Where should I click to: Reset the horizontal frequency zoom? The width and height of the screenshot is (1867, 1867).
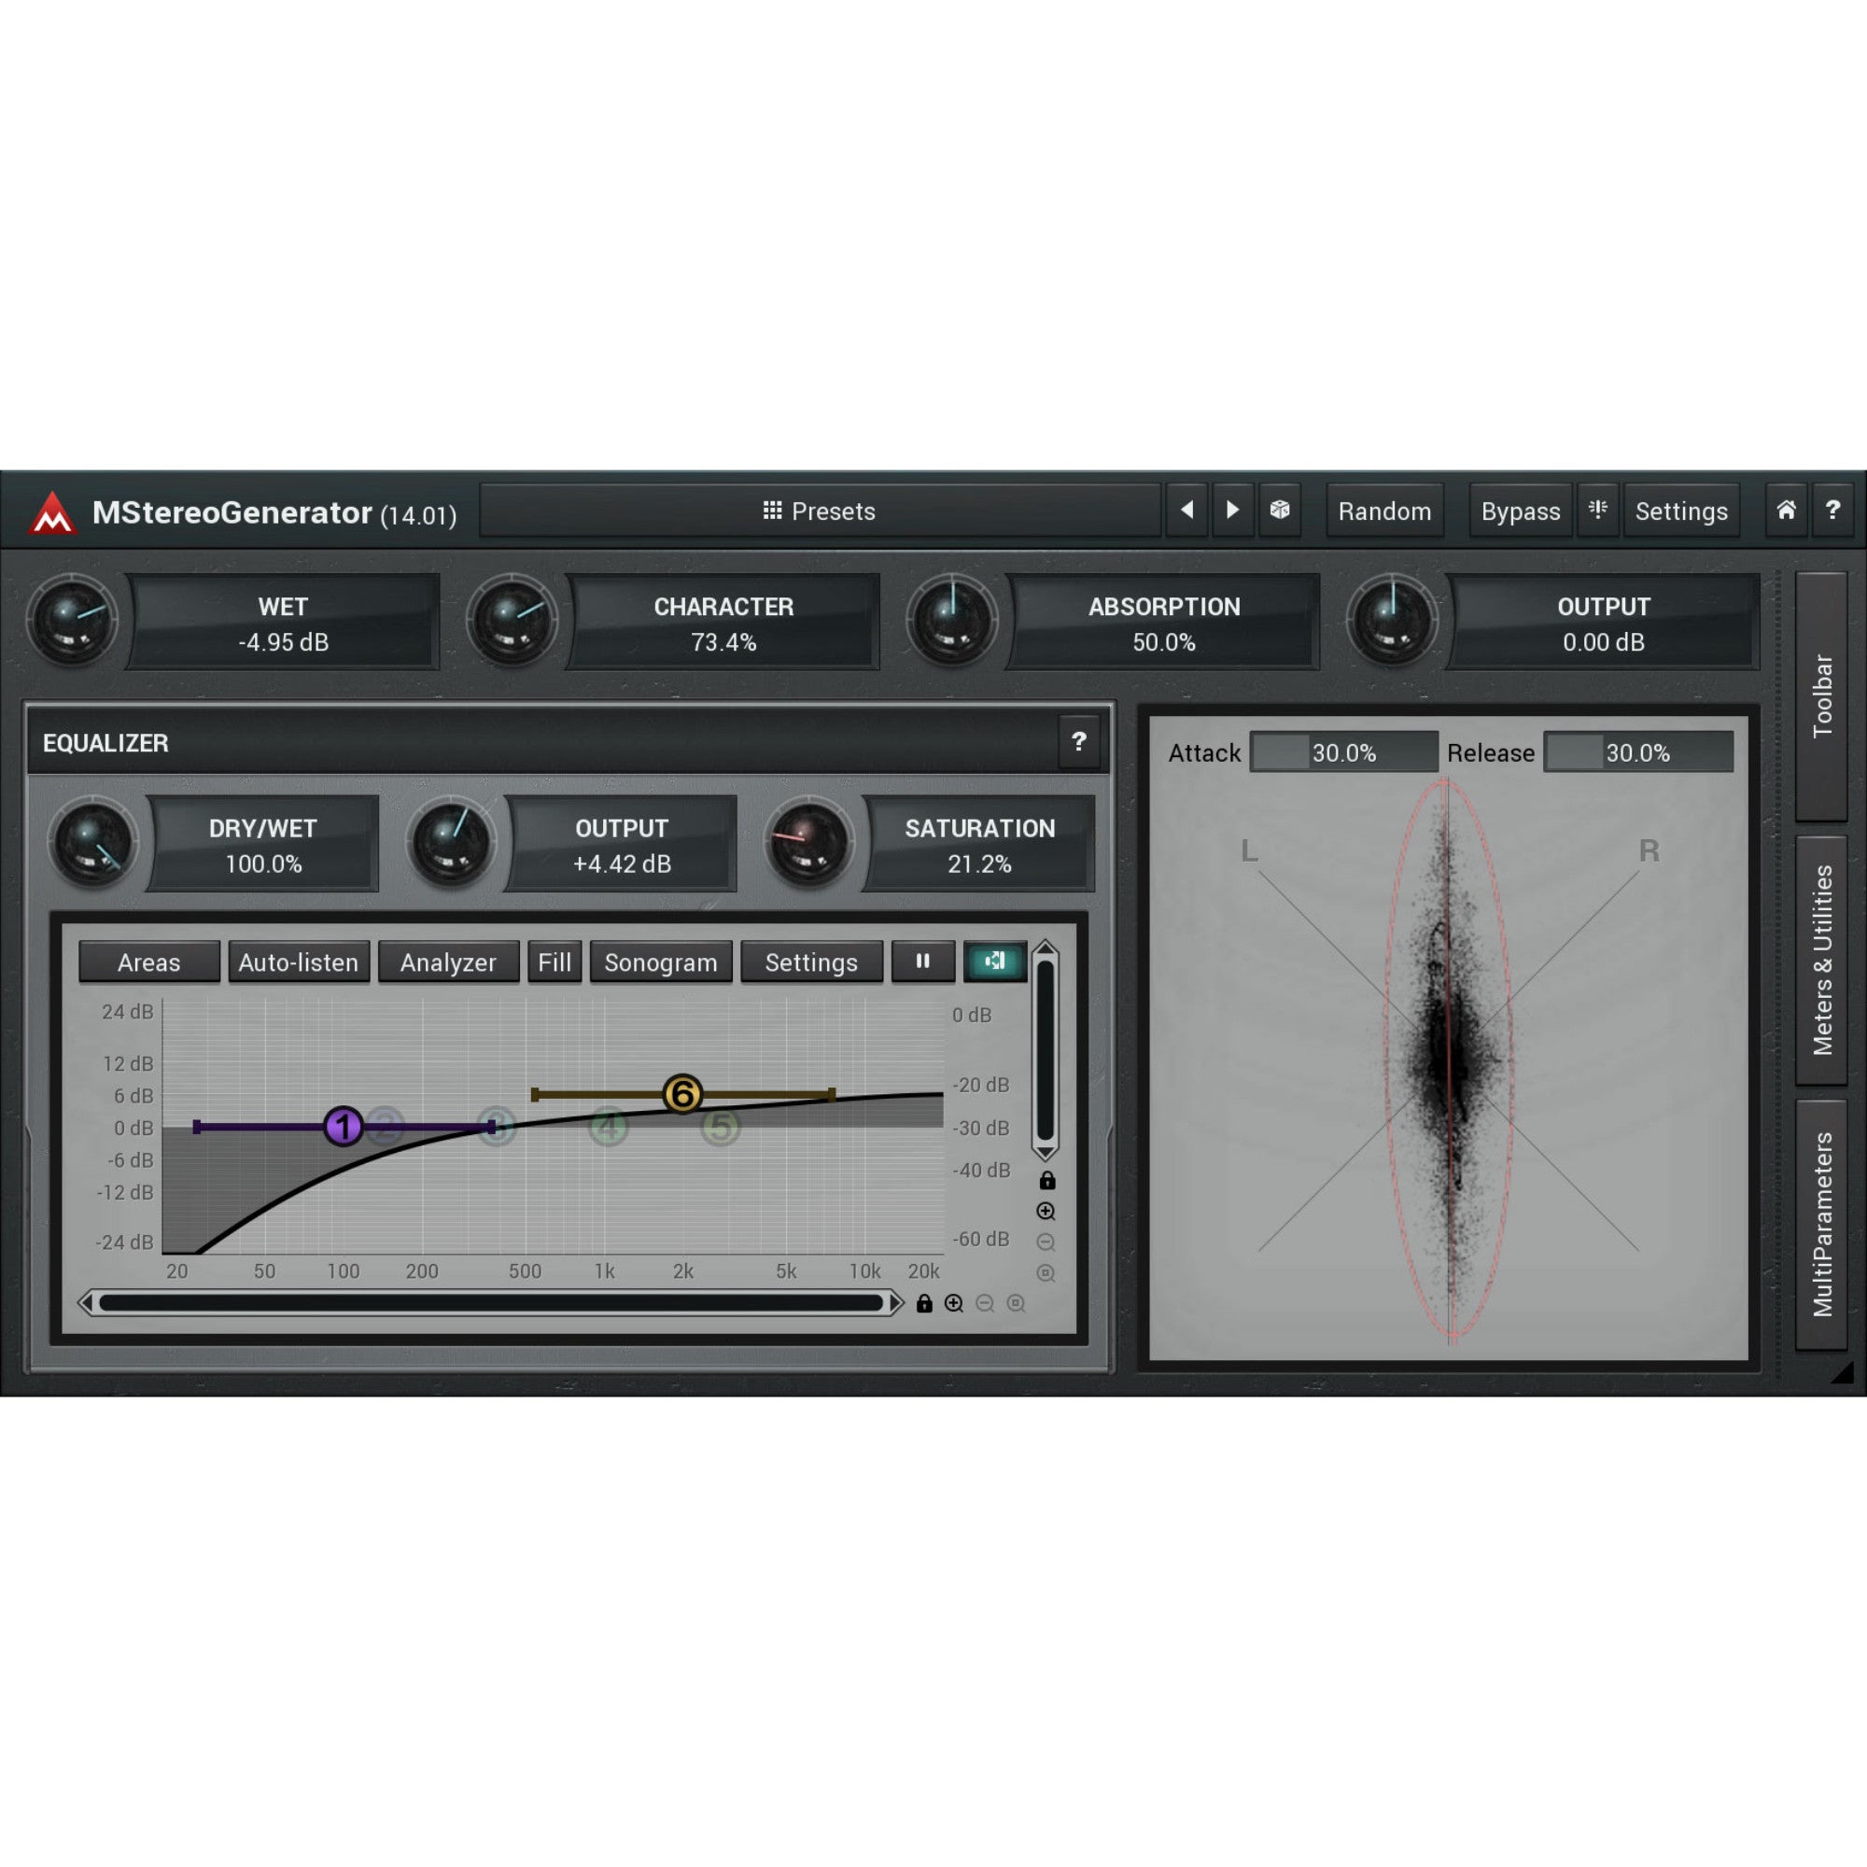click(x=1016, y=1303)
